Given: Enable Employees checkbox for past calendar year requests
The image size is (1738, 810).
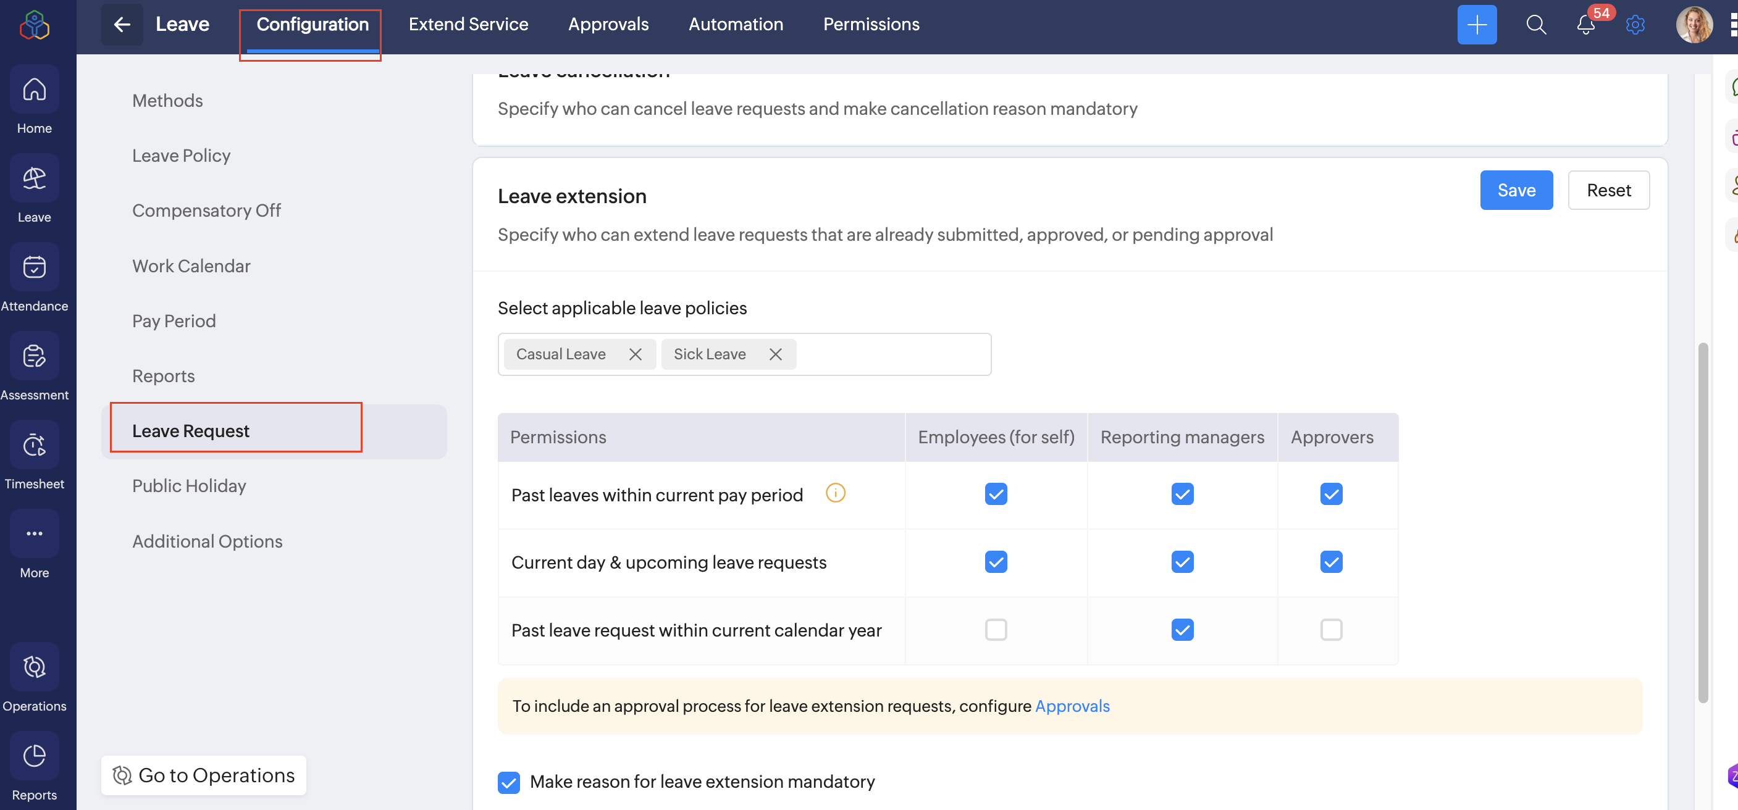Looking at the screenshot, I should pos(995,629).
